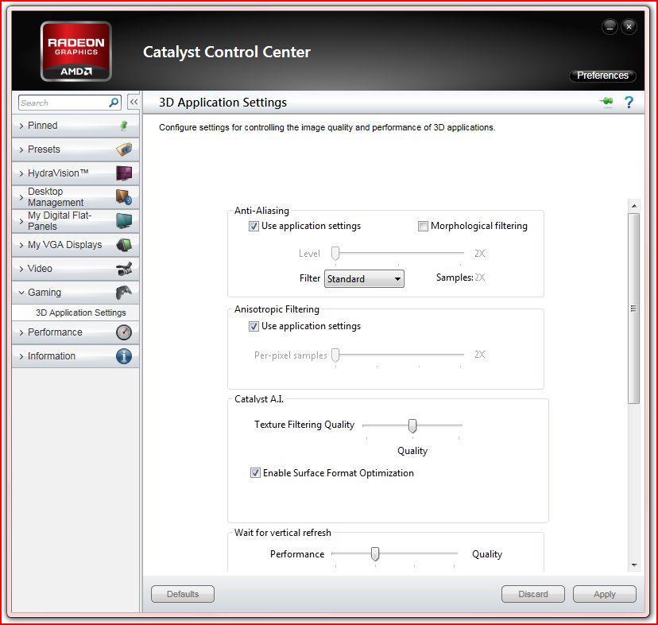Open help with the question mark icon
The width and height of the screenshot is (658, 625).
click(629, 102)
